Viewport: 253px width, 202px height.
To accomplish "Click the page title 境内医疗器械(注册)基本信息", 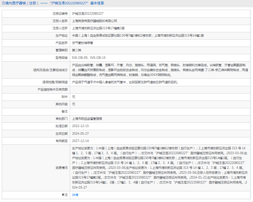I will tap(55, 3).
